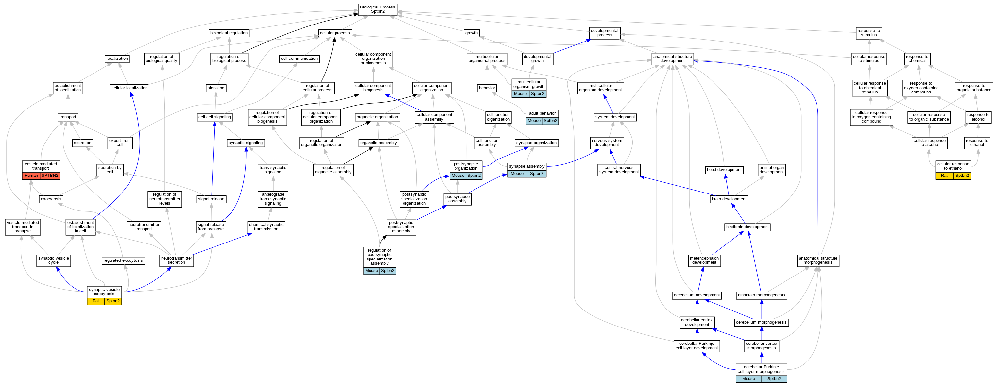Select 'anatomical structure development' node
The image size is (998, 386).
coord(672,59)
